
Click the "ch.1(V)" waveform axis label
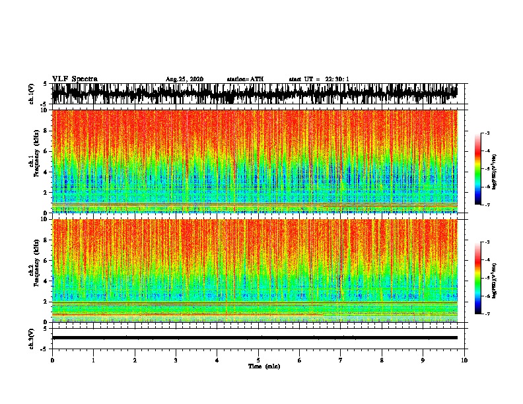[x=32, y=94]
